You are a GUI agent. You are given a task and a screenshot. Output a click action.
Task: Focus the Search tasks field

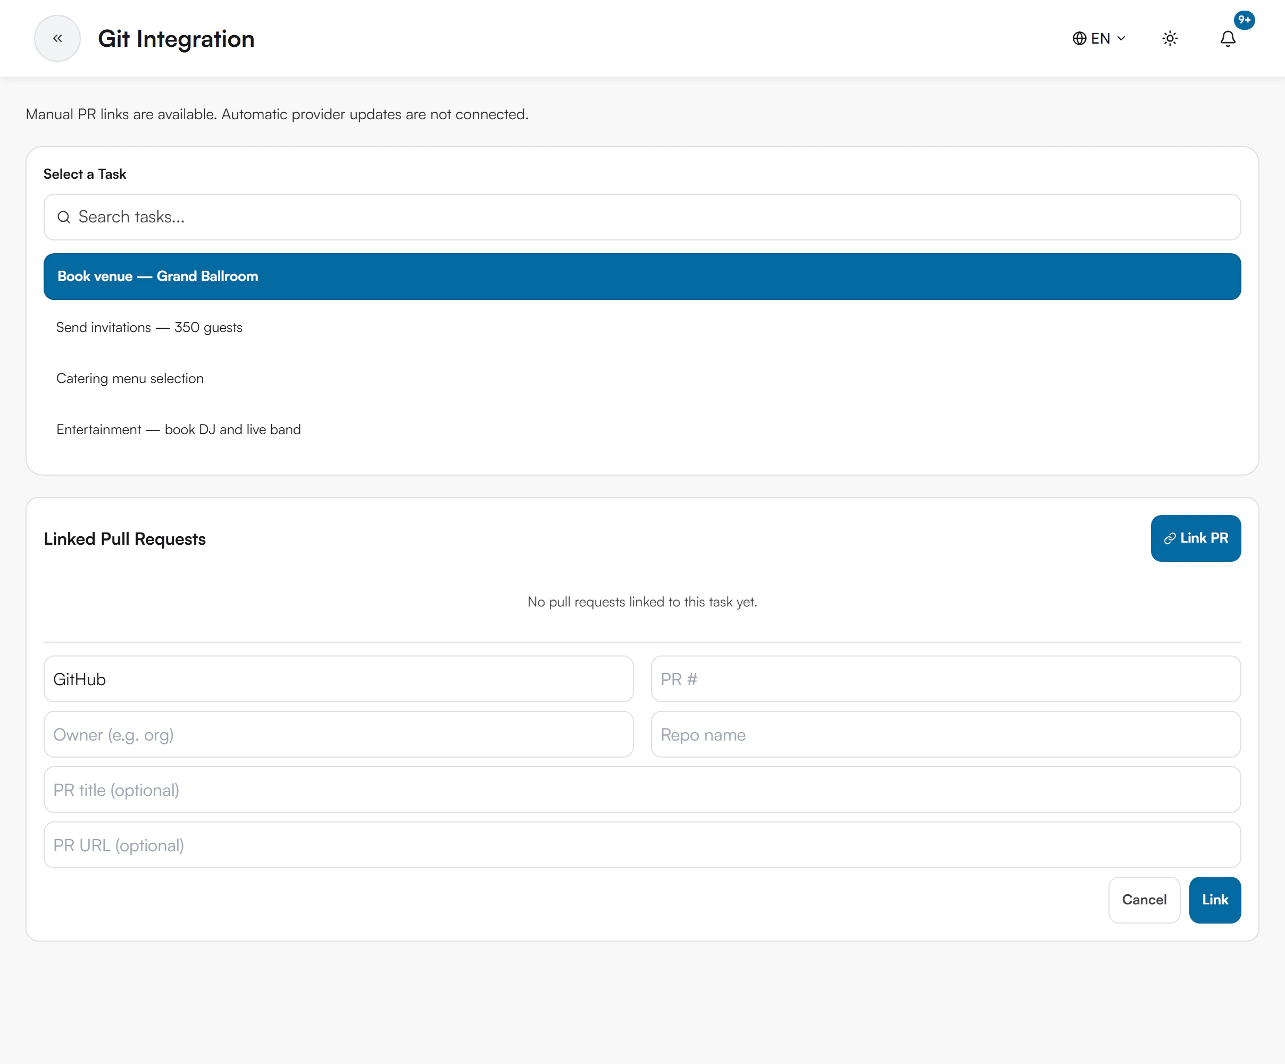642,218
